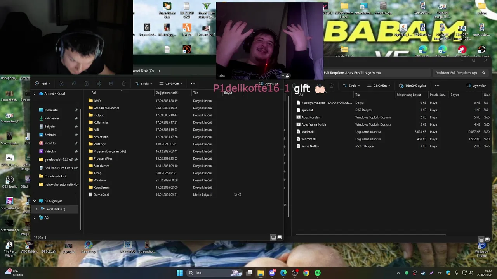Switch left Explorer to details list view icon

click(x=273, y=238)
